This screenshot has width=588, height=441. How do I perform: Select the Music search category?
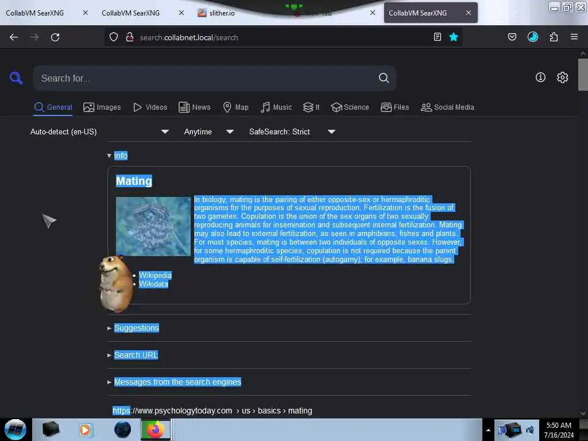point(276,107)
